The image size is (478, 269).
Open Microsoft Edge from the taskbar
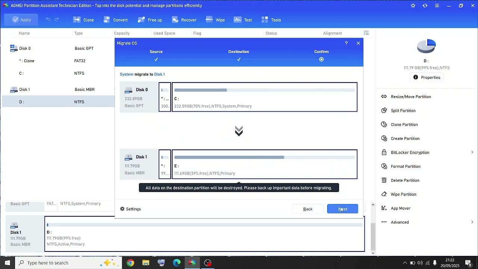177,263
